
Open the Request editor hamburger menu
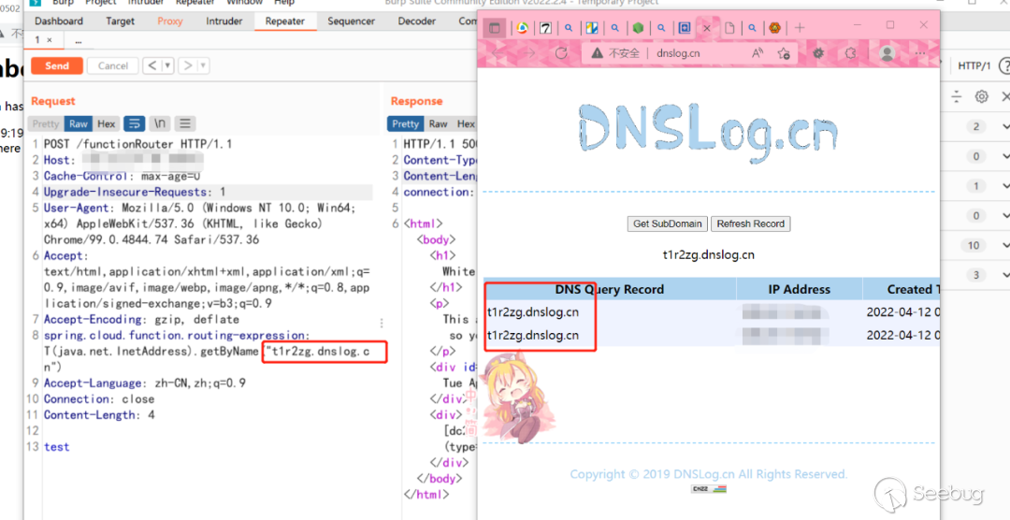(185, 123)
